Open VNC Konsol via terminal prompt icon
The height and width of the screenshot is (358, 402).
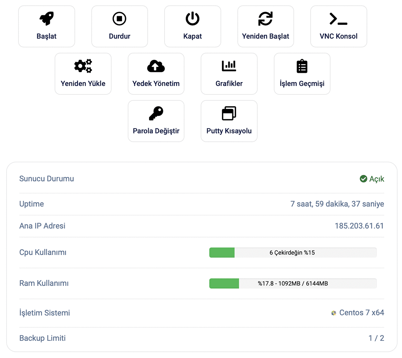pyautogui.click(x=339, y=19)
